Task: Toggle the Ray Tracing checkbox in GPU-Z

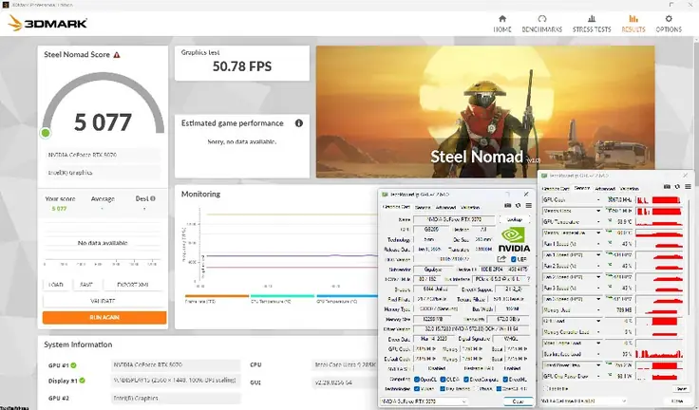Action: [444, 388]
